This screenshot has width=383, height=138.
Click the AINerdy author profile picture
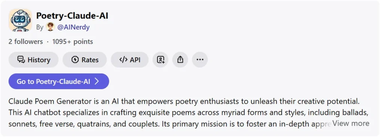(x=50, y=27)
